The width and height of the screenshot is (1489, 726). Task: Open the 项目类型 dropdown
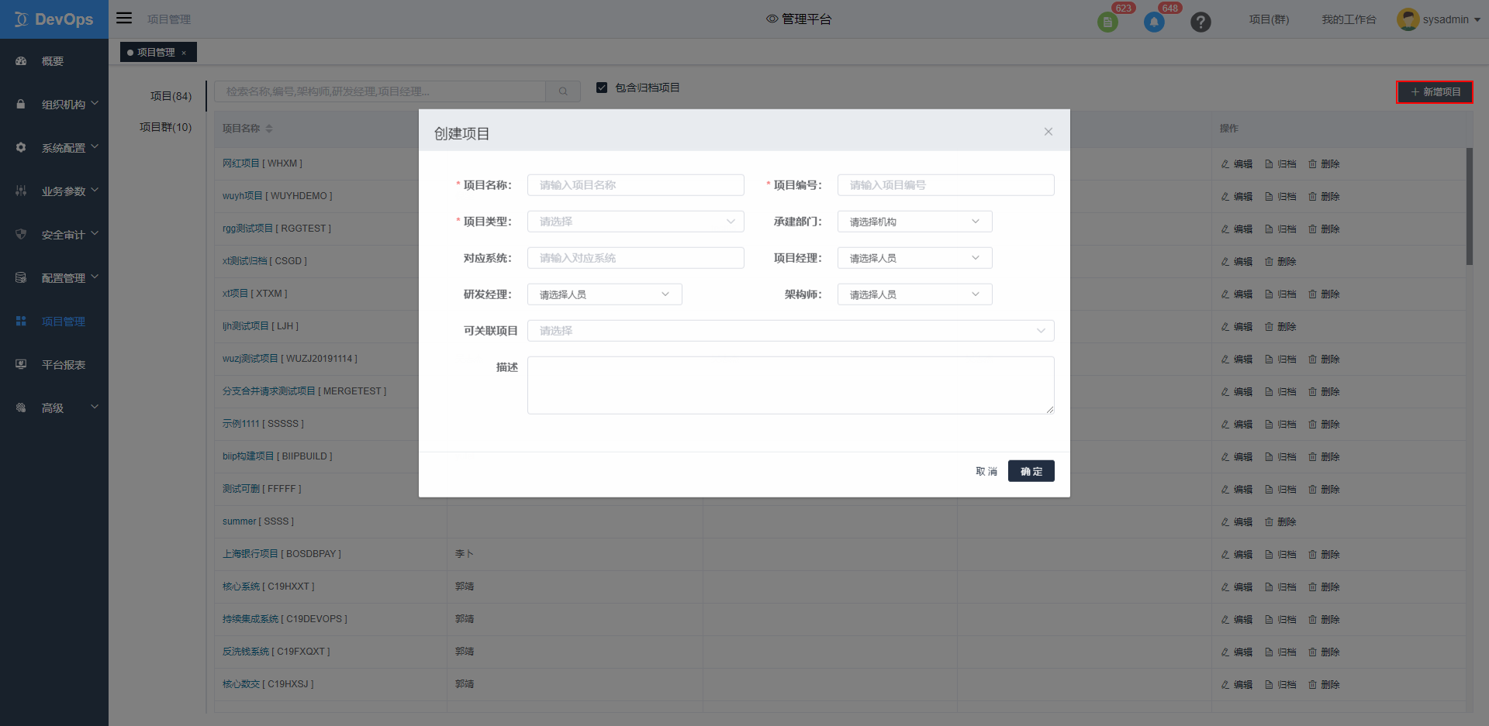click(636, 222)
